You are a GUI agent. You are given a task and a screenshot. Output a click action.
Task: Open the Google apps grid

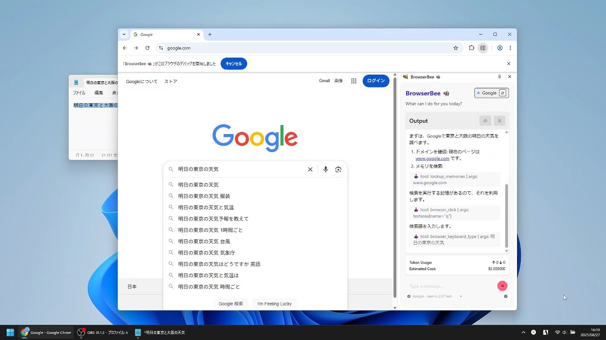pos(353,81)
